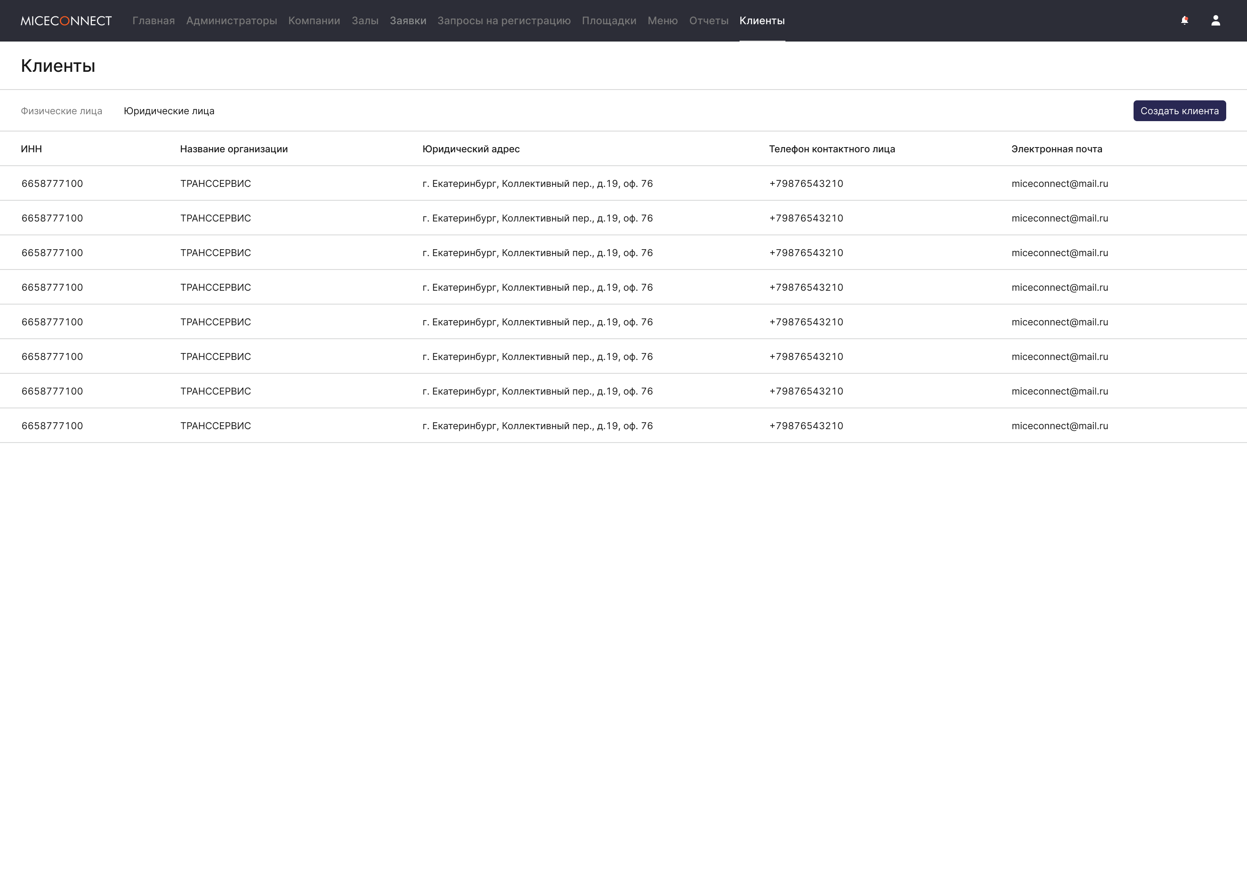Go to the Главная menu item
Viewport: 1247px width, 886px height.
click(153, 21)
